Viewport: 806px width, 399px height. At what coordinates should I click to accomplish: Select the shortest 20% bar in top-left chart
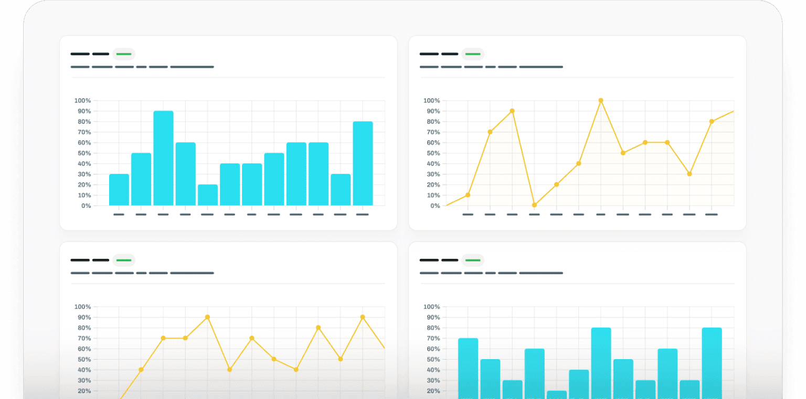click(x=208, y=195)
